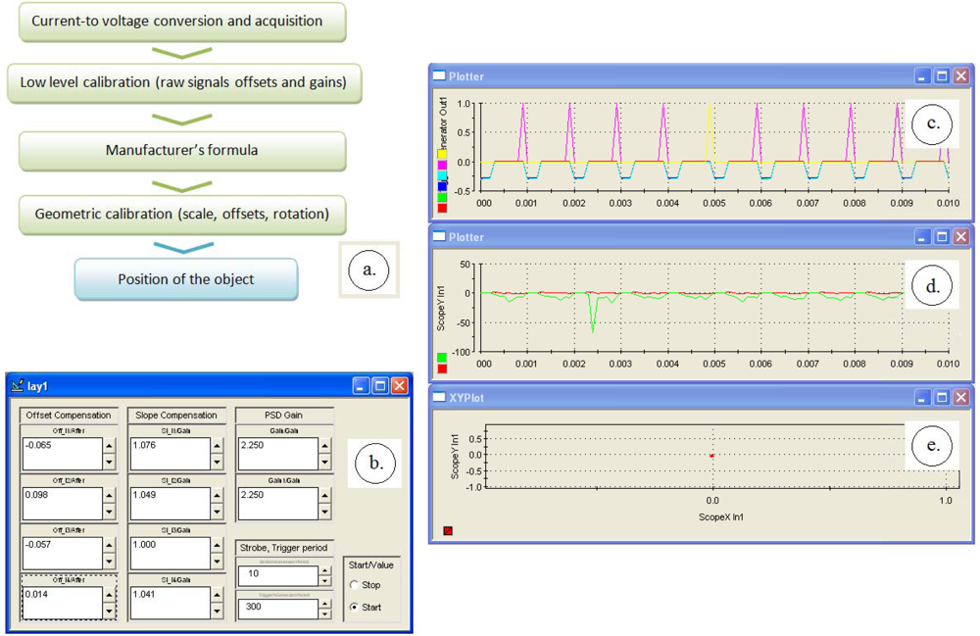Increase the 1.041 slope gain
Viewport: 980px width, 636px height.
(x=217, y=596)
